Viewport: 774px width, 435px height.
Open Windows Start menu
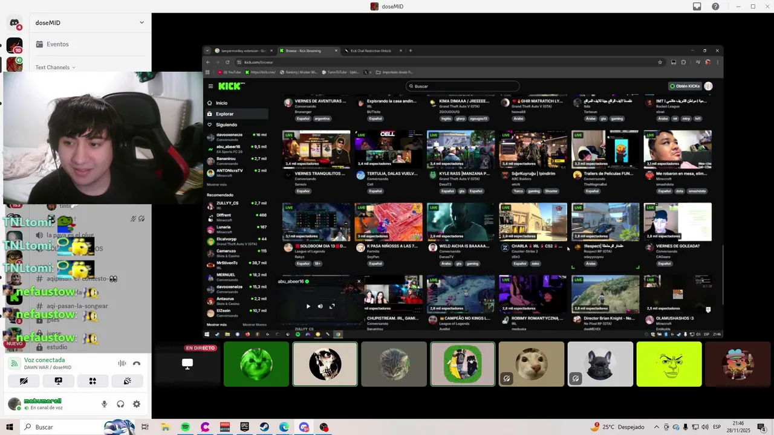10,427
